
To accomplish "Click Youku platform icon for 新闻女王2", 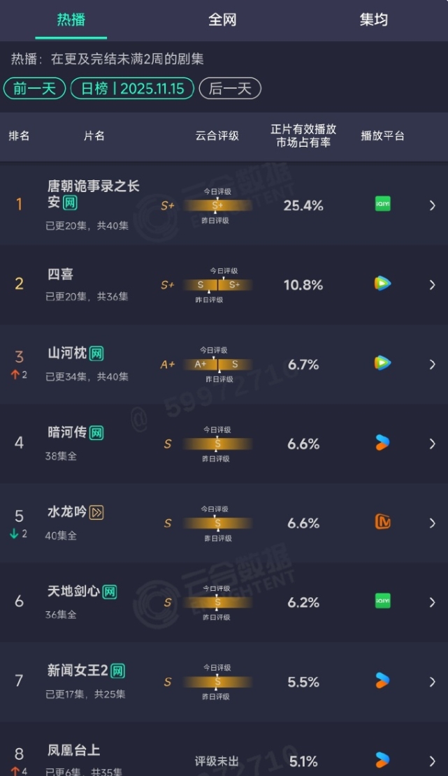I will 382,680.
